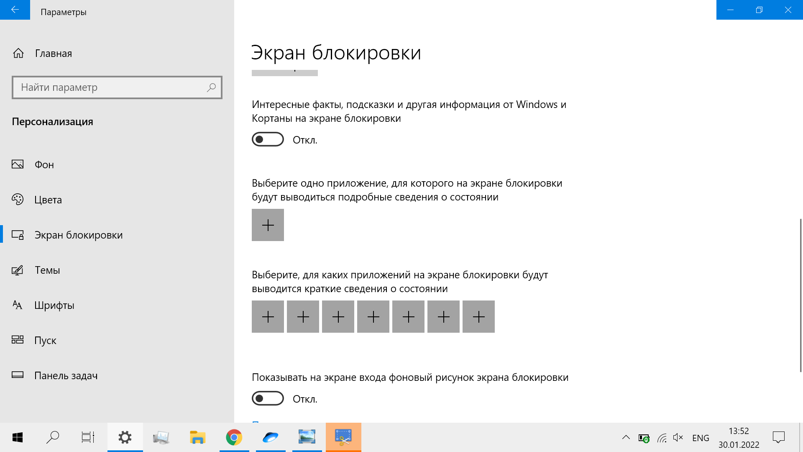
Task: Click sixth quick status plus tile
Action: (443, 317)
